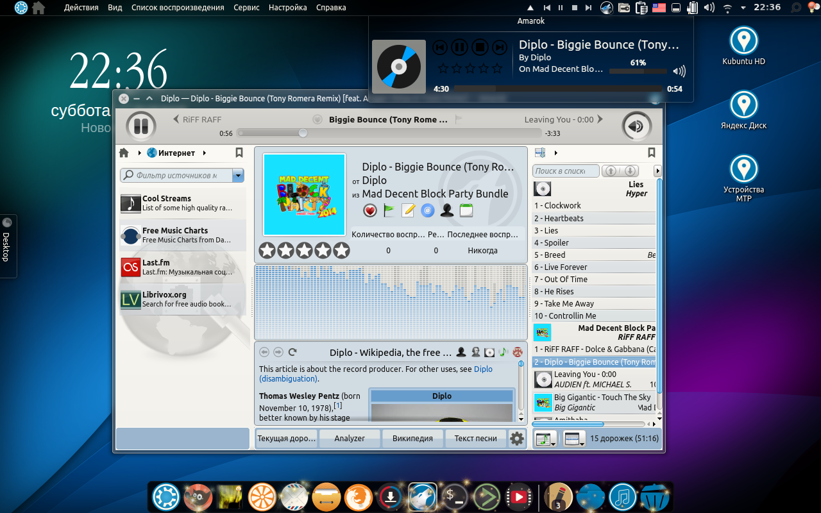Go forward in the Wikipedia applet
Viewport: 821px width, 513px height.
(x=278, y=352)
